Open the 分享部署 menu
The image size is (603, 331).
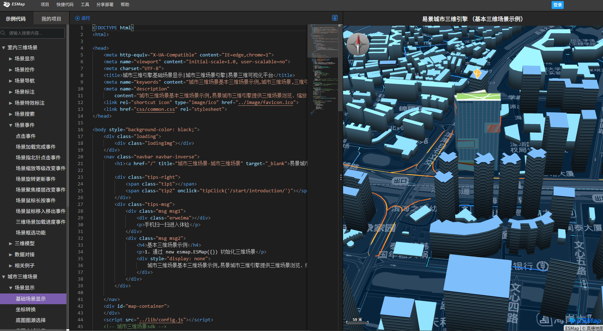coord(105,5)
